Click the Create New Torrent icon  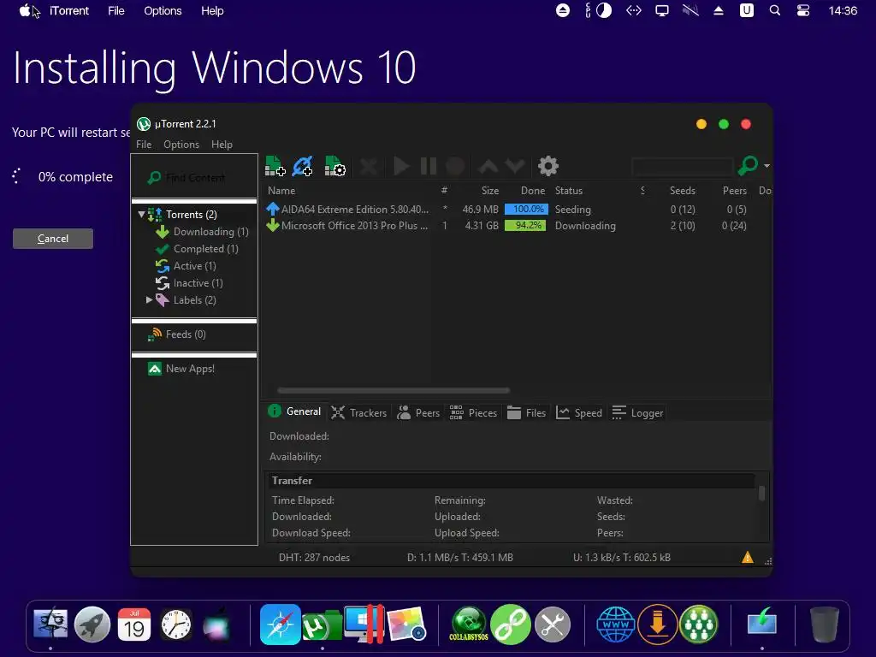[x=334, y=166]
